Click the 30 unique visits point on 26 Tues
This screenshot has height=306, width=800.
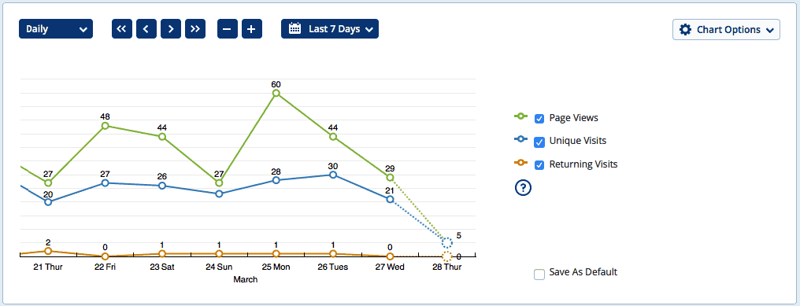point(333,175)
